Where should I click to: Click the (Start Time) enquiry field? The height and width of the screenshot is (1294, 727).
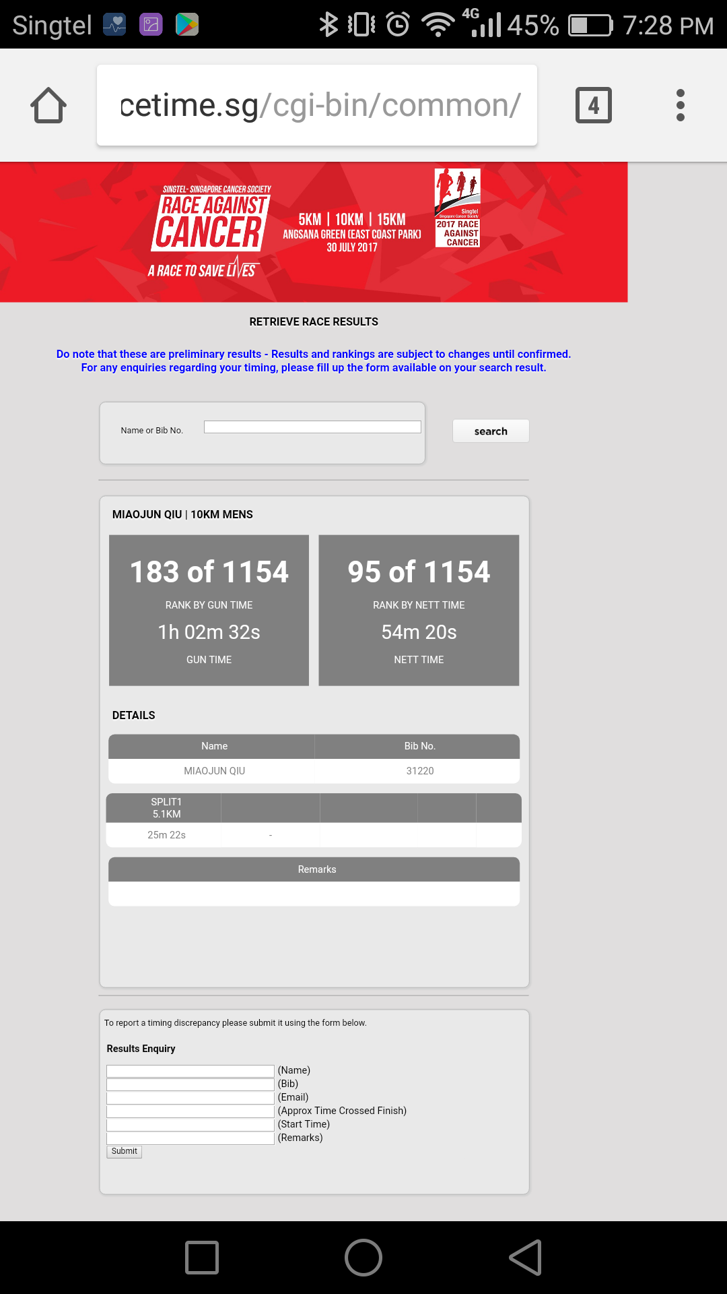click(191, 1125)
